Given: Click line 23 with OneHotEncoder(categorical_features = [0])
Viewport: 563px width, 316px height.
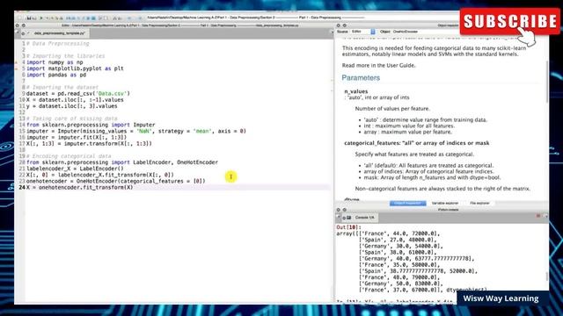Looking at the screenshot, I should [x=115, y=181].
